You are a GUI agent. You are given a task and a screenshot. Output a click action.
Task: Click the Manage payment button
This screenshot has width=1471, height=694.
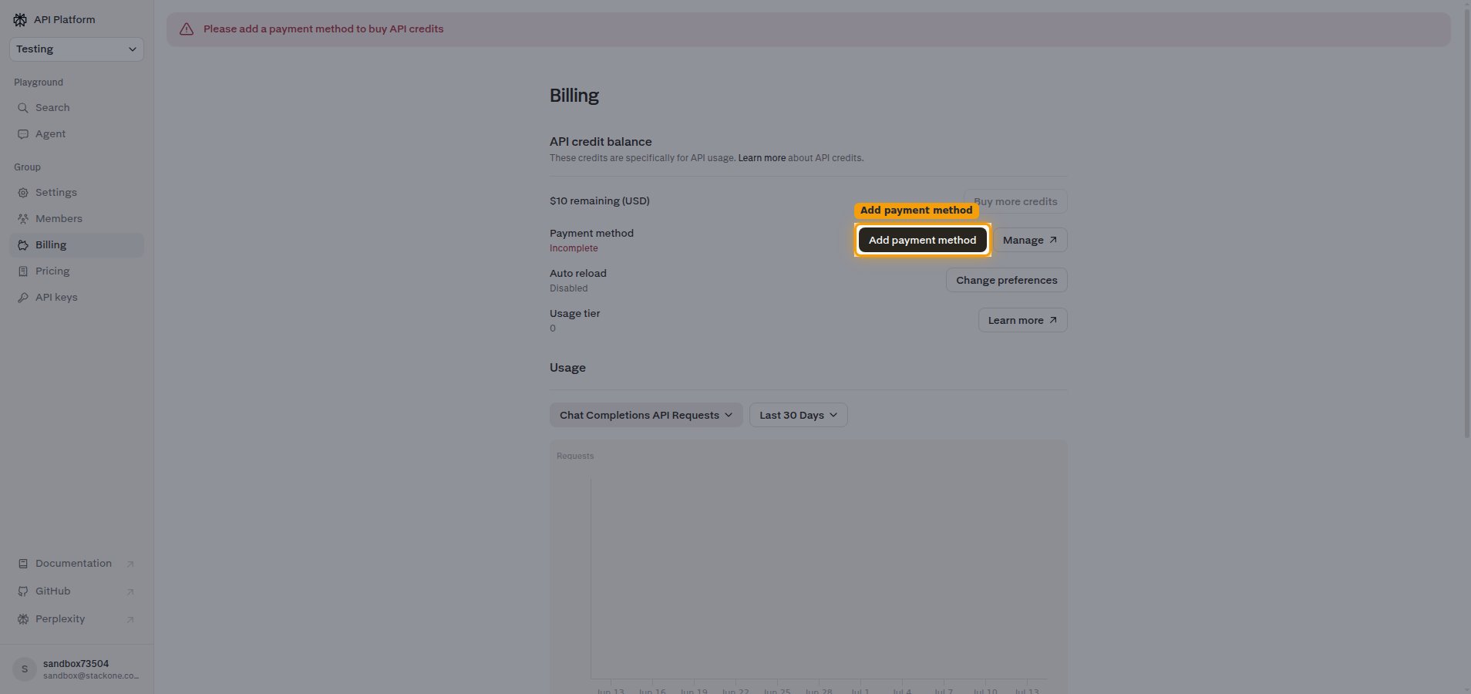pyautogui.click(x=1030, y=240)
